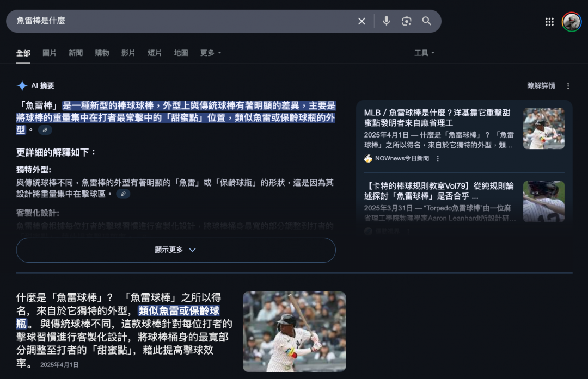Click in the search input field
This screenshot has width=588, height=379.
click(x=180, y=21)
